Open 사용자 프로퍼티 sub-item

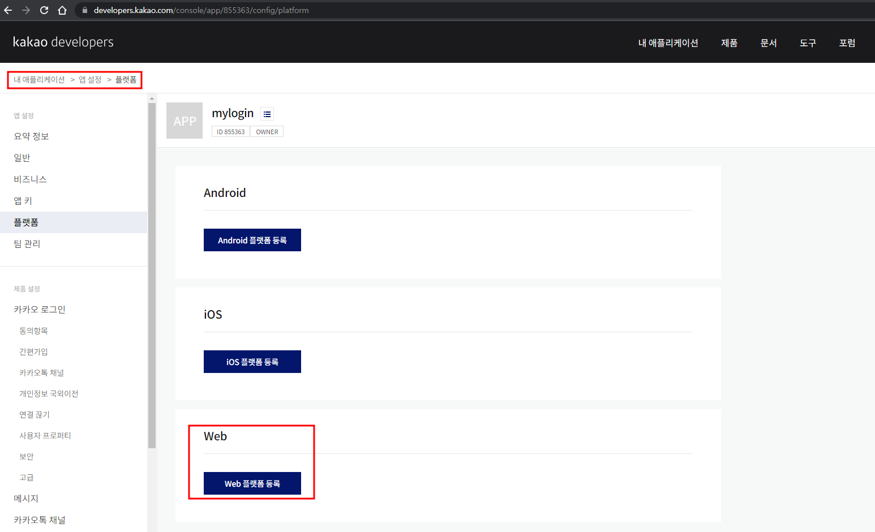(x=45, y=435)
